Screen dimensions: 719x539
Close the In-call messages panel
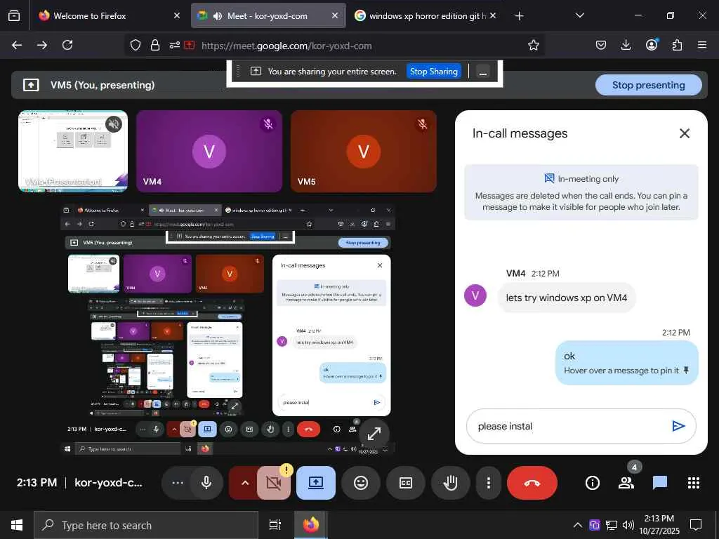[x=684, y=133]
